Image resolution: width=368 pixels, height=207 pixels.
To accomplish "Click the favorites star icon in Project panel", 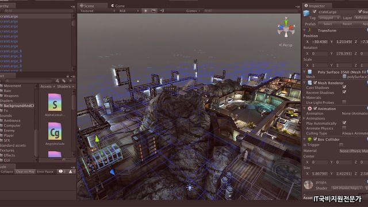I will 71,81.
